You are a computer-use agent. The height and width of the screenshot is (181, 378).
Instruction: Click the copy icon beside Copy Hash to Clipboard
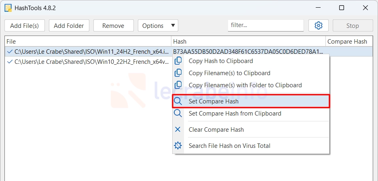coord(178,61)
